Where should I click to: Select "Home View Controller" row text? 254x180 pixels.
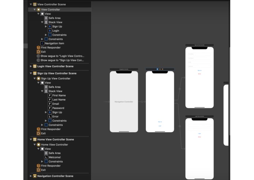point(54,145)
